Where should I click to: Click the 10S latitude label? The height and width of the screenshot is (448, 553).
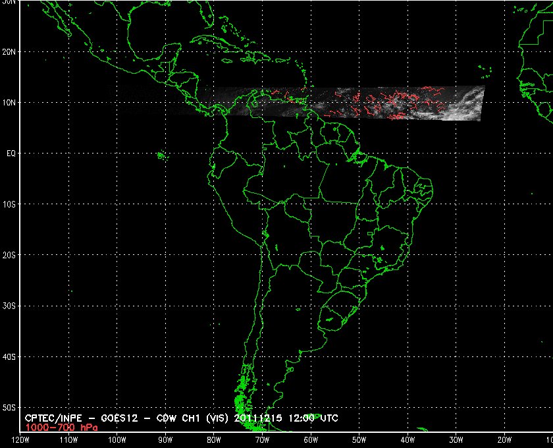tap(9, 204)
